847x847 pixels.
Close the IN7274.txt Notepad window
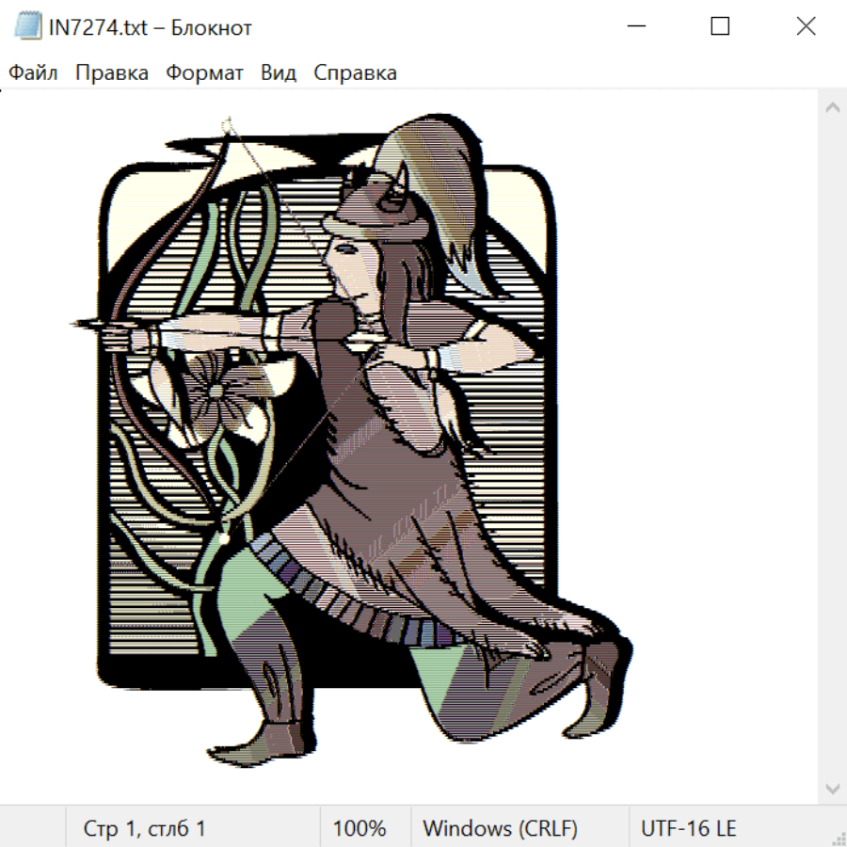point(806,27)
